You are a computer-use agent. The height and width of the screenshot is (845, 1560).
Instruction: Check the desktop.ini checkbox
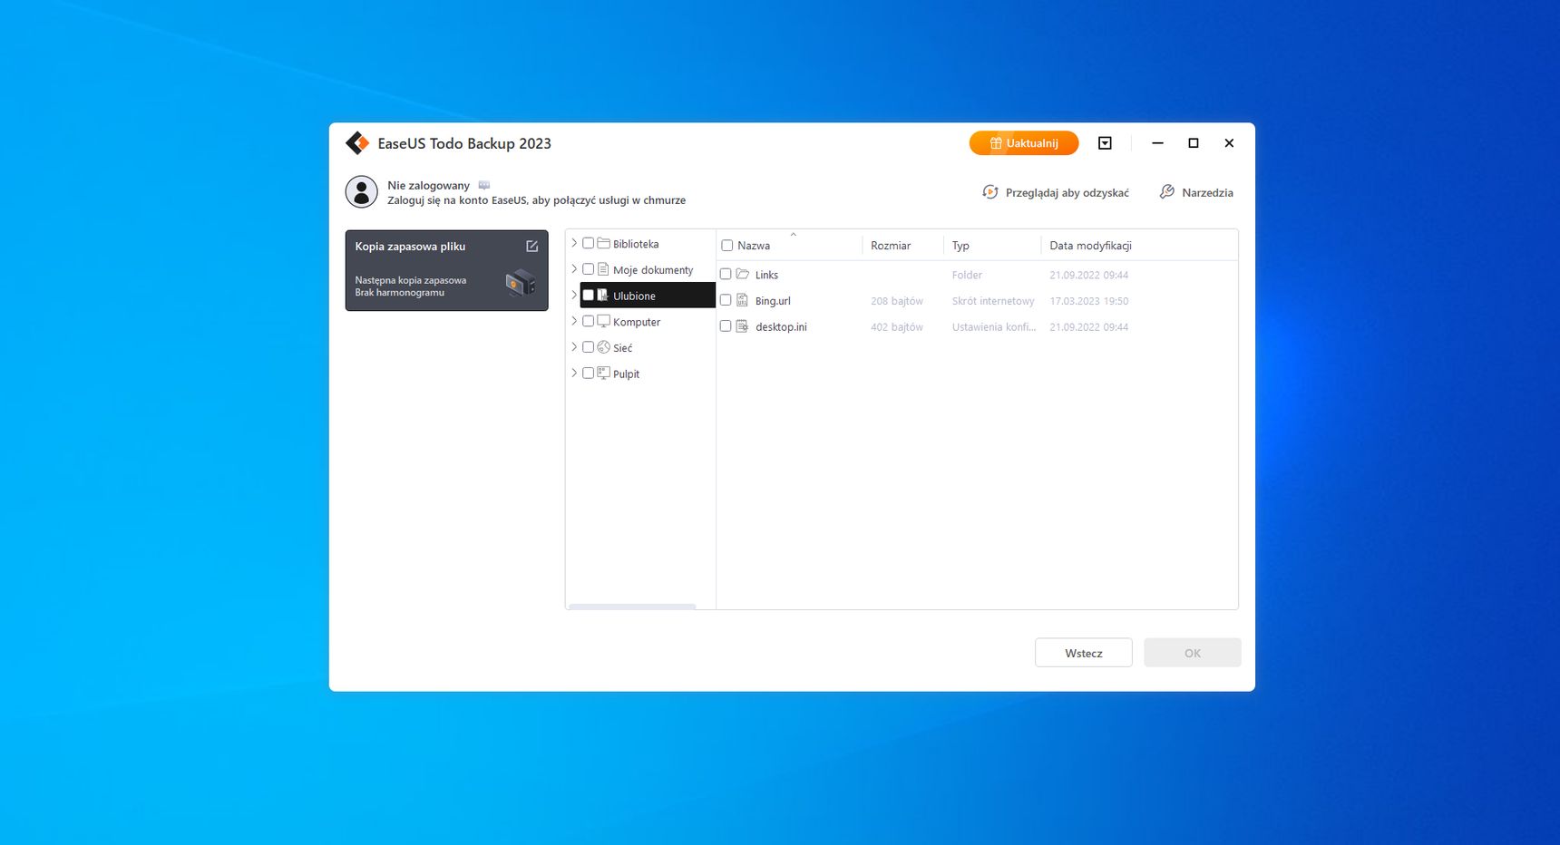(726, 326)
